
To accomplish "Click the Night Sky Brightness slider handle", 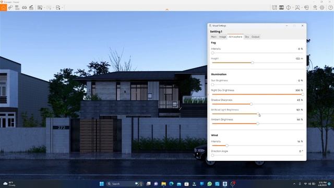I will pos(303,94).
